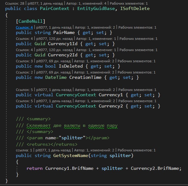188x186 pixels.
Task: Click 'splitter' variable in the return statement
Action: [112, 168]
